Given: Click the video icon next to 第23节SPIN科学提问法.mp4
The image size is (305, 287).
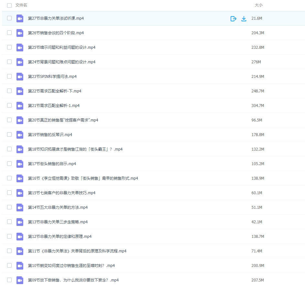Looking at the screenshot, I should pos(20,76).
